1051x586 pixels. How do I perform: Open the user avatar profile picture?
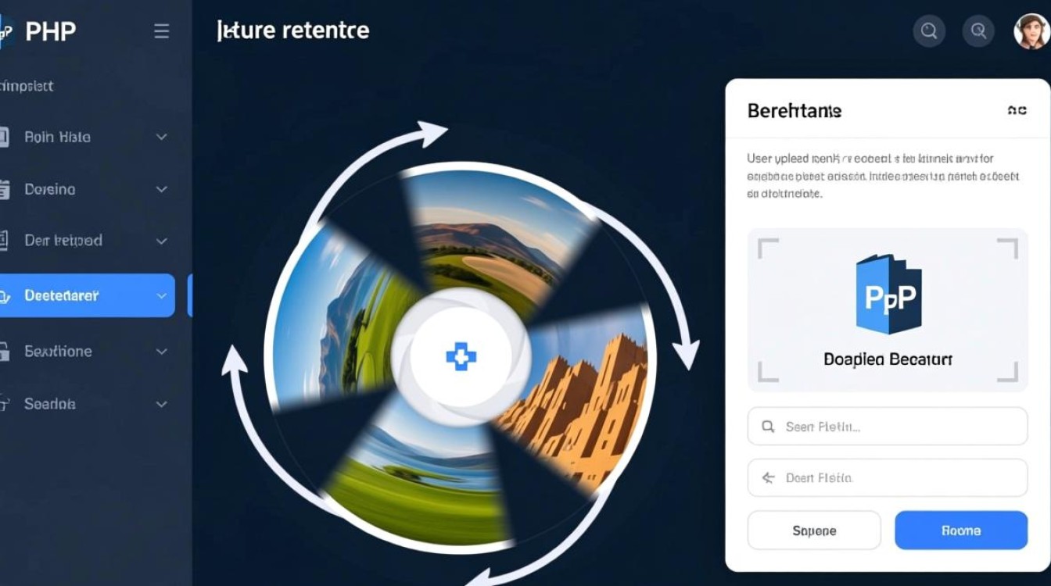[1031, 31]
